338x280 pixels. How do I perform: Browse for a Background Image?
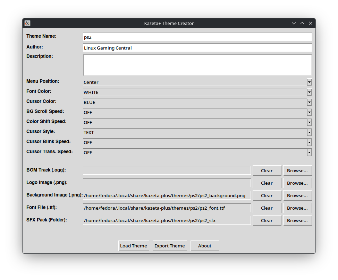pyautogui.click(x=297, y=195)
